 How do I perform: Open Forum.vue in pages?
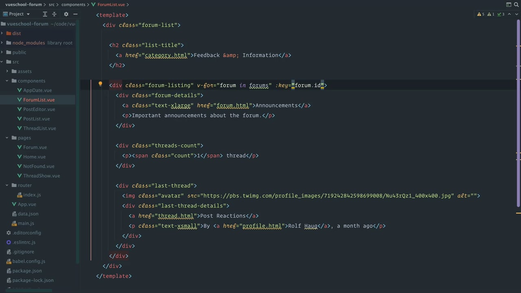coord(35,147)
